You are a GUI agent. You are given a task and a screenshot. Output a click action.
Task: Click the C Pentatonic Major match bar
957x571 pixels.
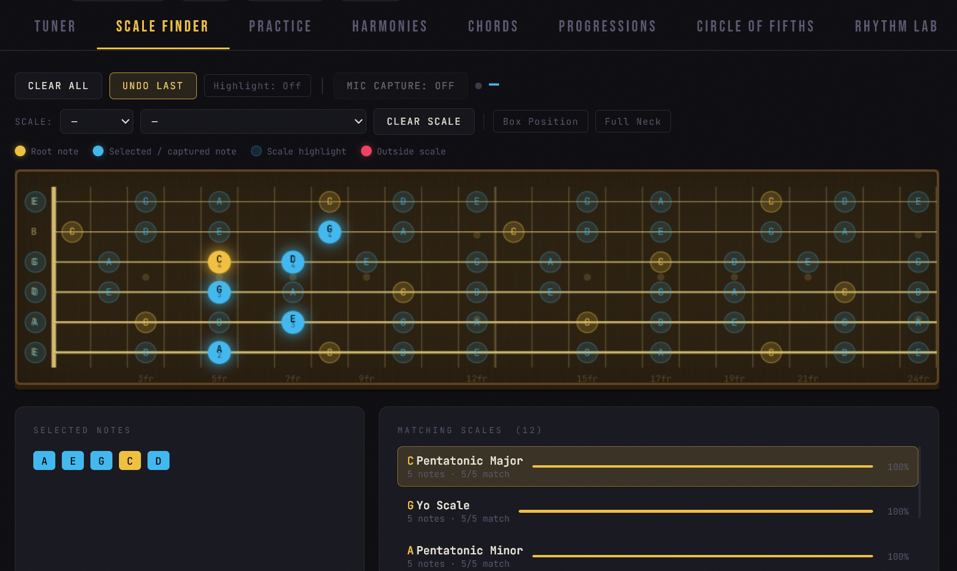[702, 466]
